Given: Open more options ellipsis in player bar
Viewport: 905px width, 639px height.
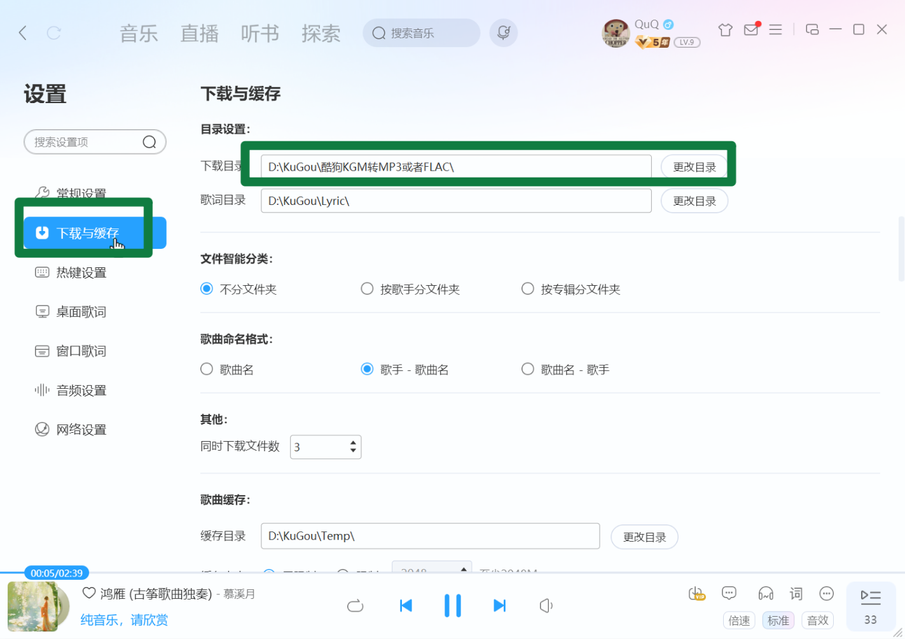Looking at the screenshot, I should pyautogui.click(x=826, y=594).
